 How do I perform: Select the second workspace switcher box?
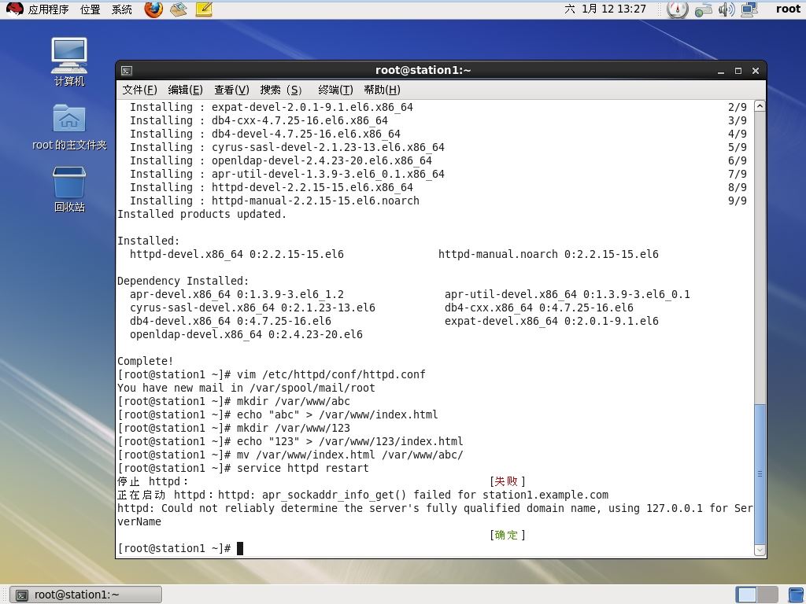point(767,595)
